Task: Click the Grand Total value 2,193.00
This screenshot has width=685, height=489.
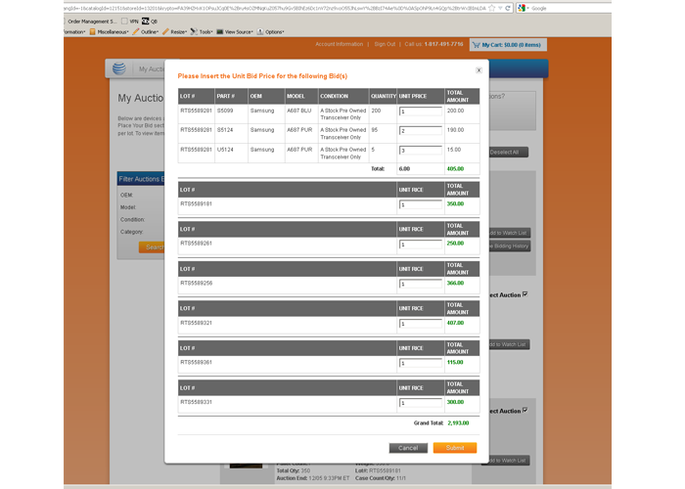Action: [x=458, y=423]
